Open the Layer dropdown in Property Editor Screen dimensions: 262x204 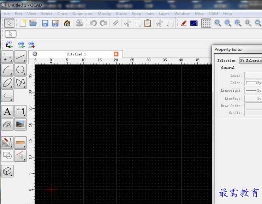point(253,75)
